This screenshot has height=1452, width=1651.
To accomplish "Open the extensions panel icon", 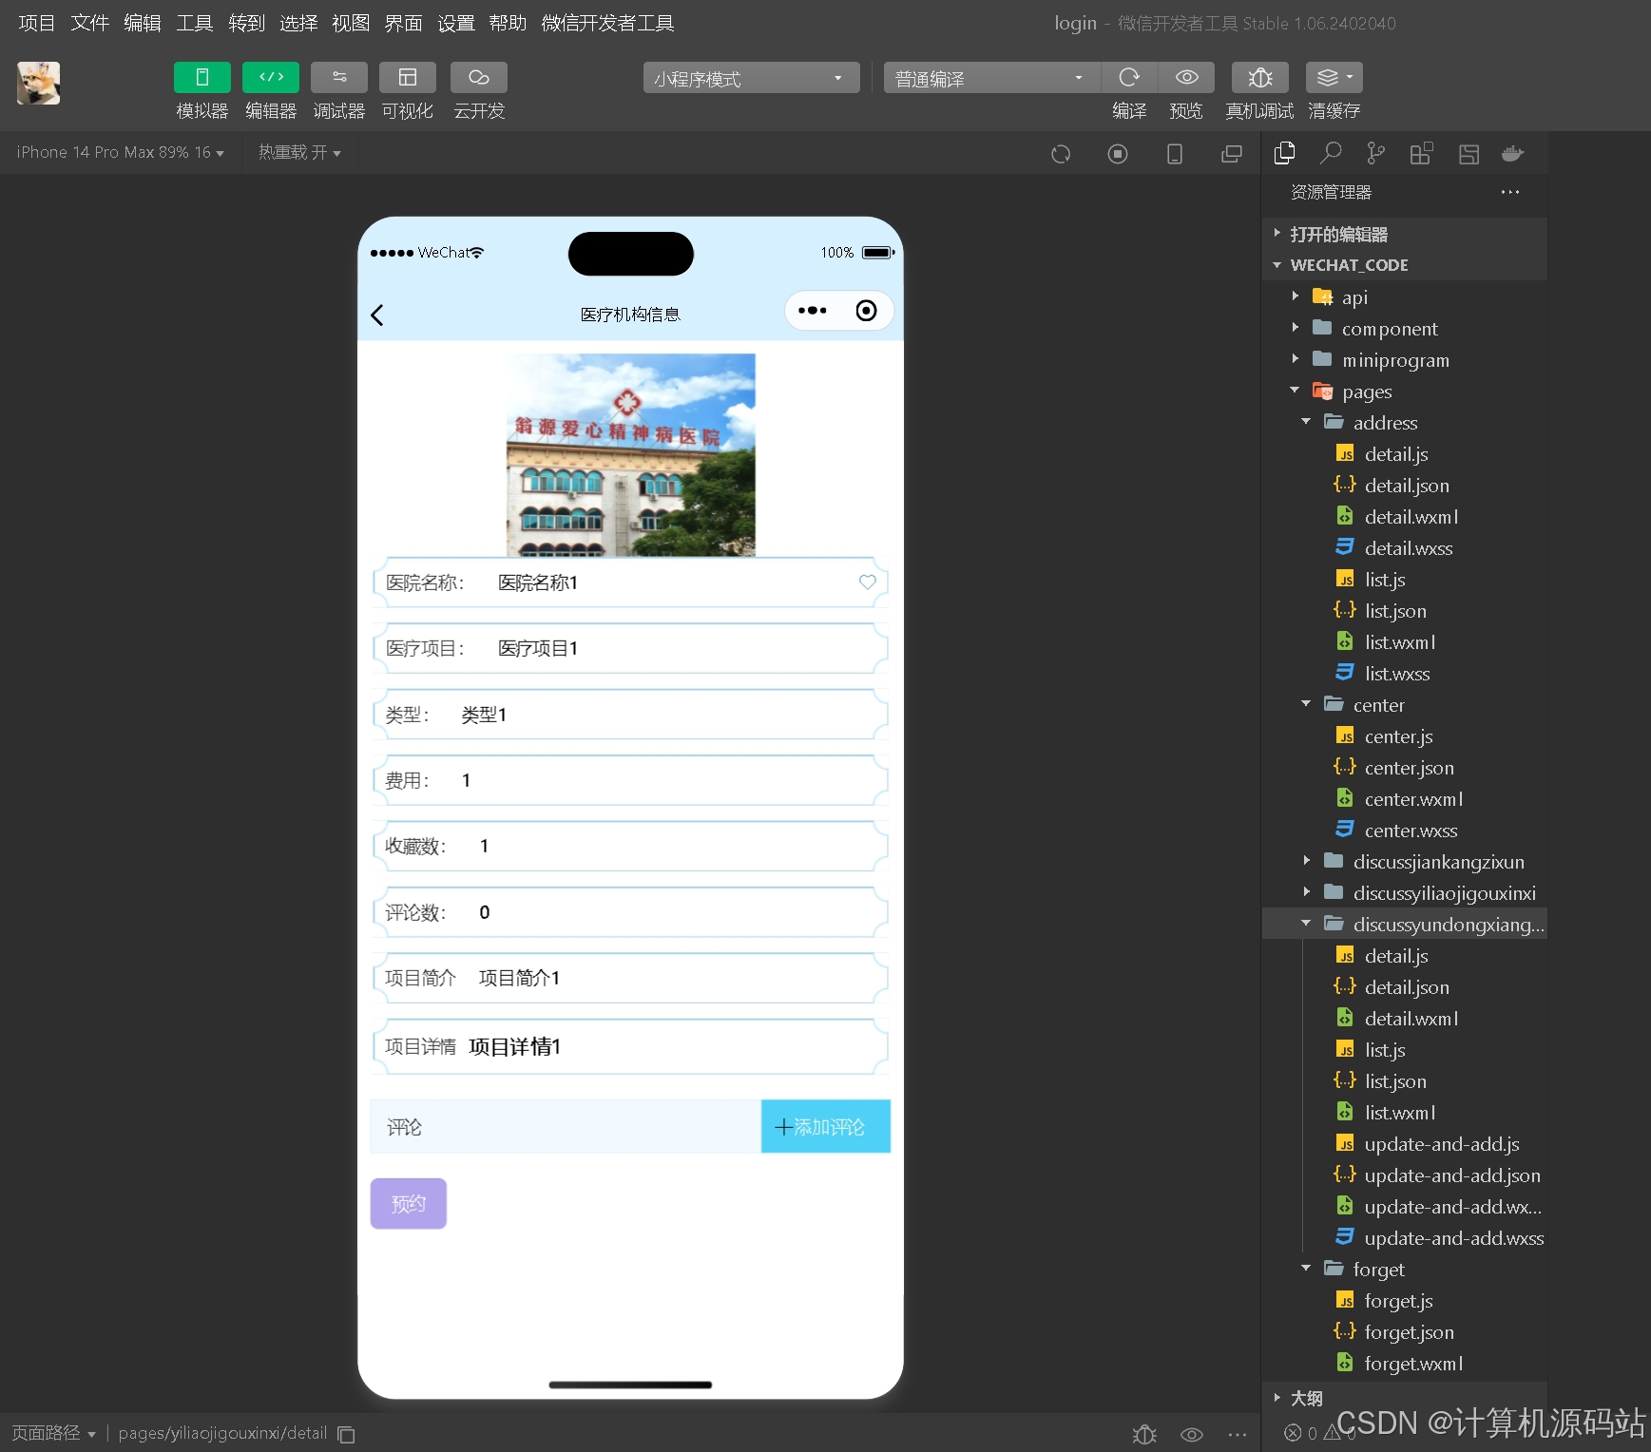I will point(1421,153).
